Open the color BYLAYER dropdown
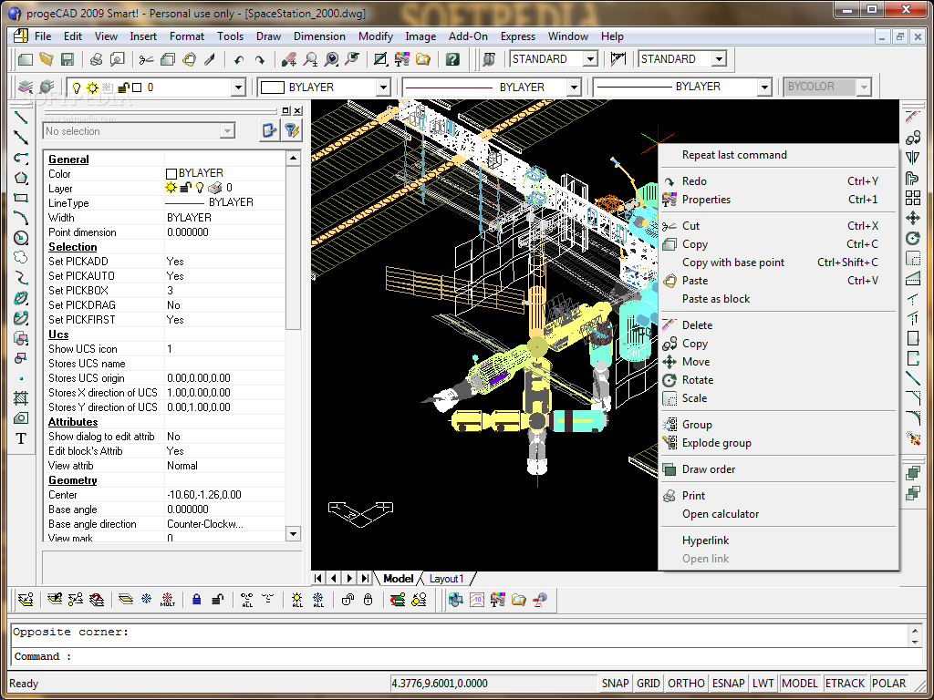Image resolution: width=934 pixels, height=700 pixels. tap(384, 87)
